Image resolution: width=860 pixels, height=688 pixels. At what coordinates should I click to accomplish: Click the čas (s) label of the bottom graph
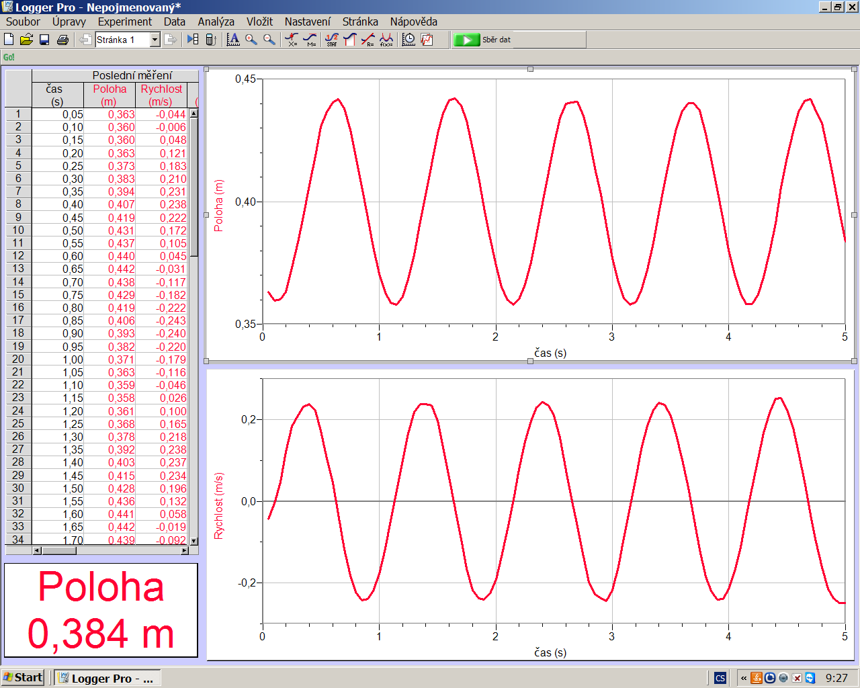coord(550,652)
